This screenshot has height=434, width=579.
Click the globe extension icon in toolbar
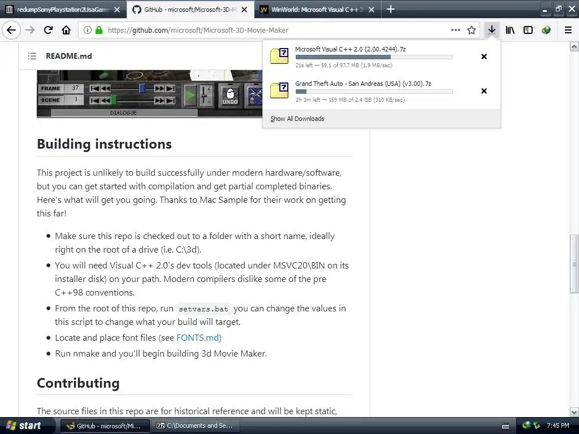pos(546,30)
